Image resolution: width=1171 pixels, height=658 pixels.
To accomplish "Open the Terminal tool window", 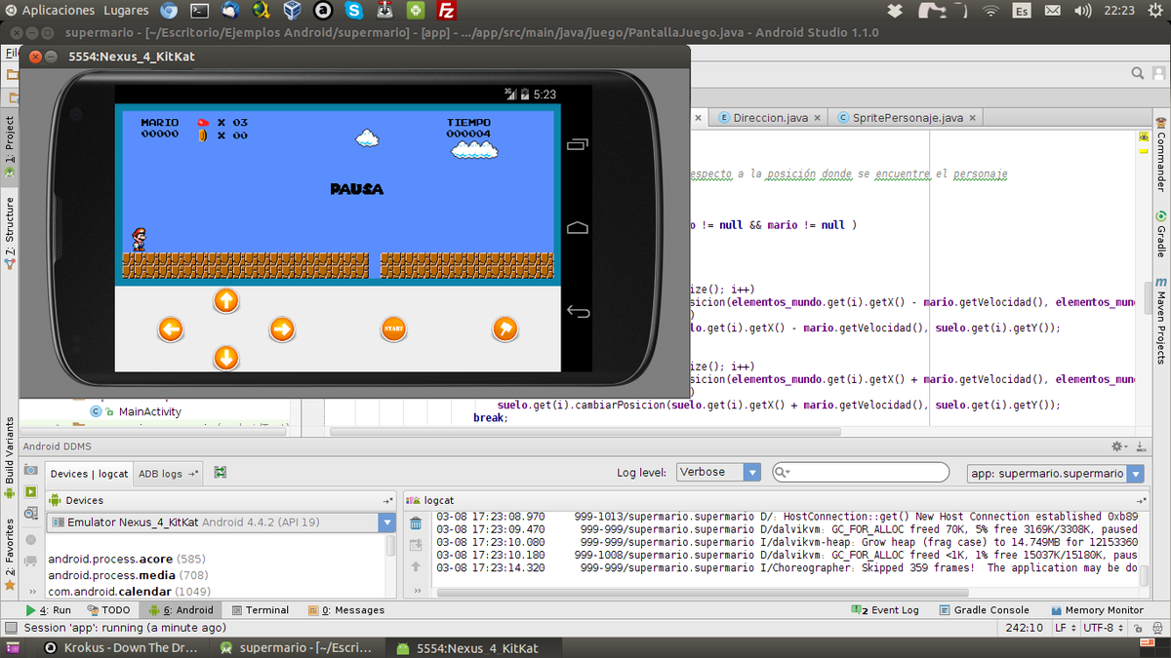I will 260,610.
